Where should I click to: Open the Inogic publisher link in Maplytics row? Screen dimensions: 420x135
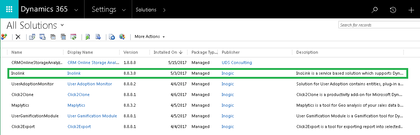(228, 105)
